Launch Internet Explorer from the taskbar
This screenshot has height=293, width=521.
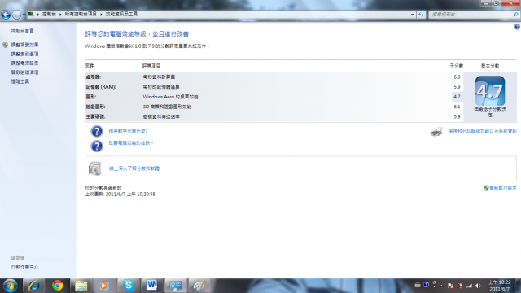coord(33,286)
